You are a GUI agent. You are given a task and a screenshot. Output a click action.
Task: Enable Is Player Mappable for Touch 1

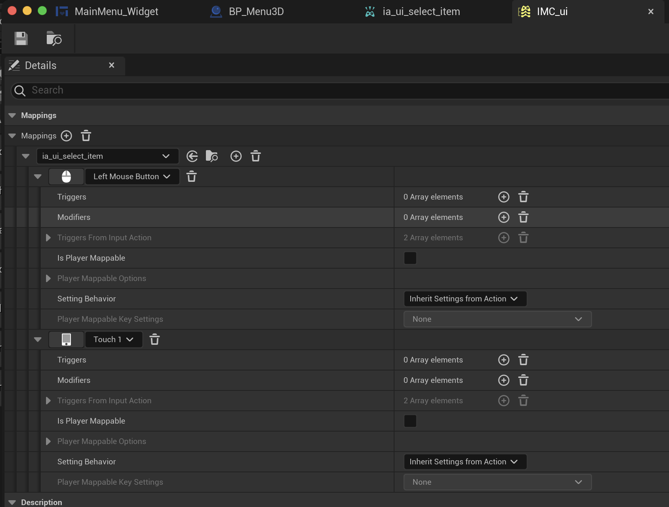pos(410,421)
